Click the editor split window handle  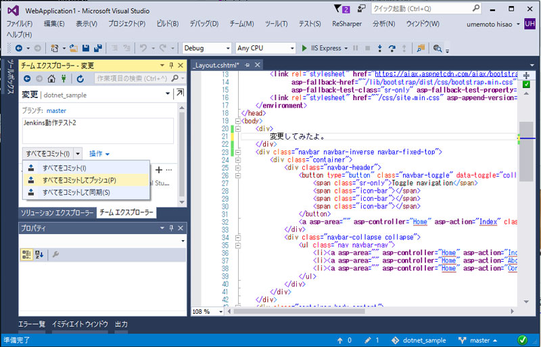tap(526, 75)
